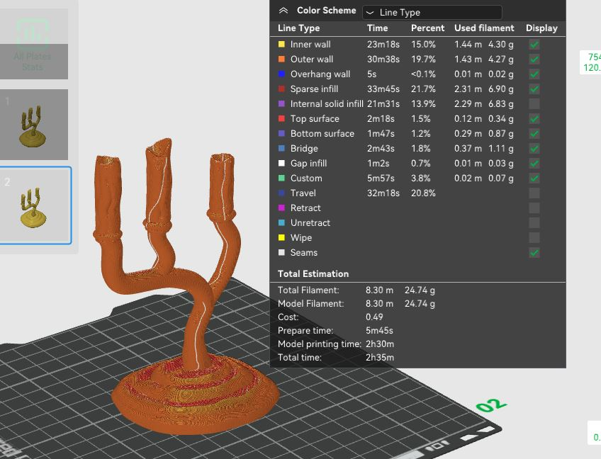Select the Top surface line type row

click(417, 119)
